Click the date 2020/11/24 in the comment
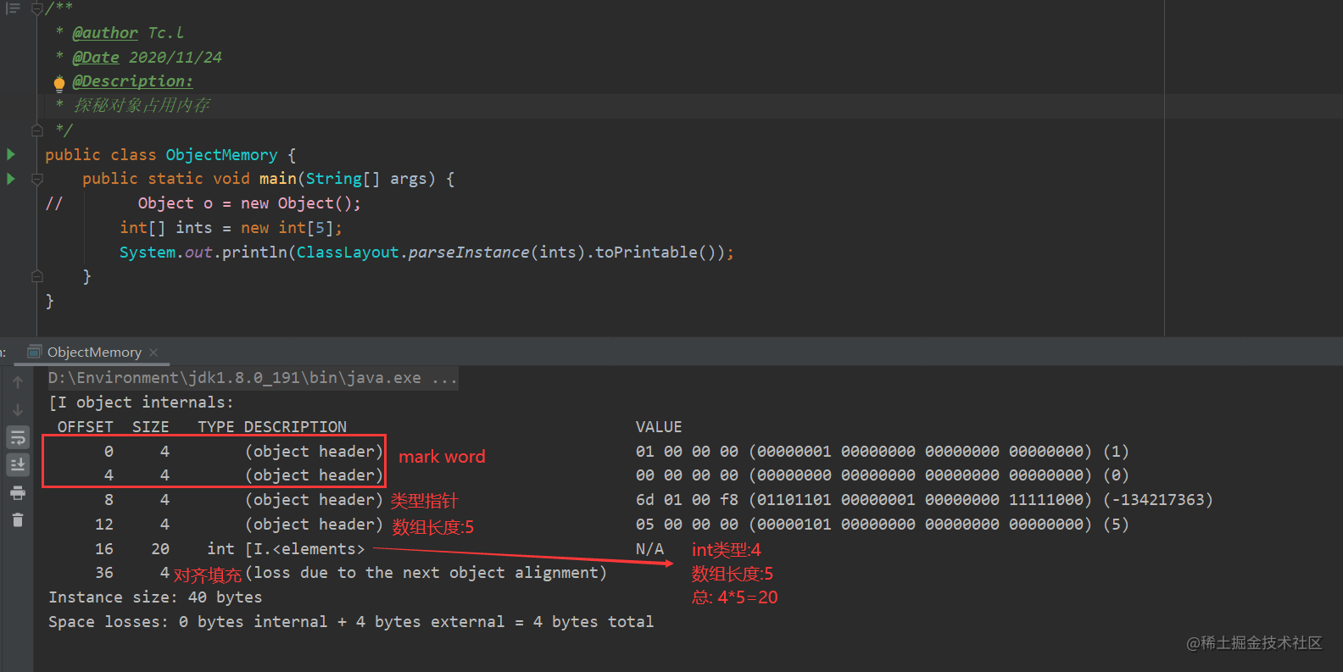Screen dimensions: 1343x672 pyautogui.click(x=176, y=58)
